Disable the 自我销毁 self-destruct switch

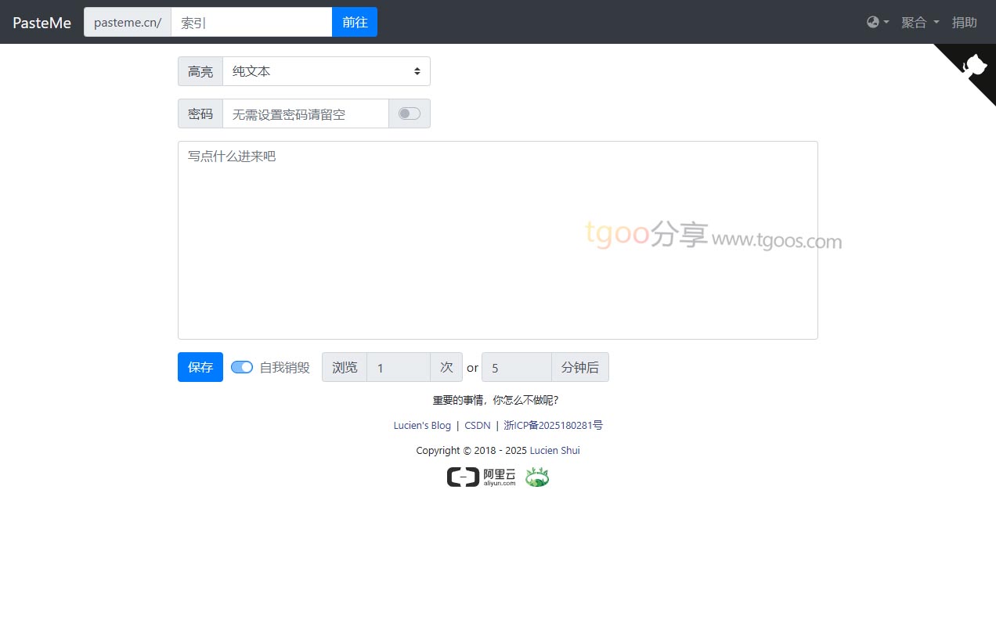click(242, 367)
